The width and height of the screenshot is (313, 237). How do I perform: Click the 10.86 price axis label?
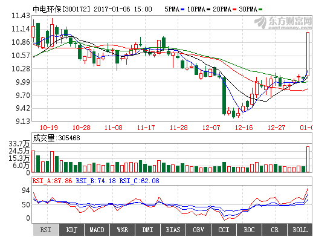pos(21,42)
